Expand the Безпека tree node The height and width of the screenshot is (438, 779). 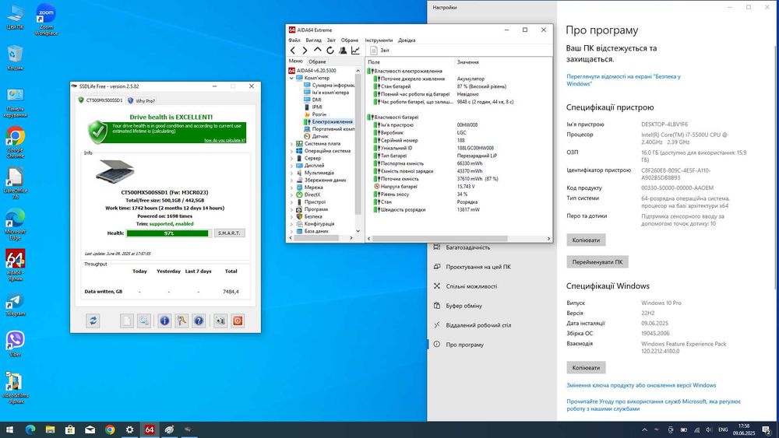click(291, 216)
